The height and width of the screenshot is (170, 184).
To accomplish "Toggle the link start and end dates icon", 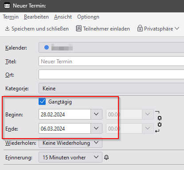I will 160,121.
